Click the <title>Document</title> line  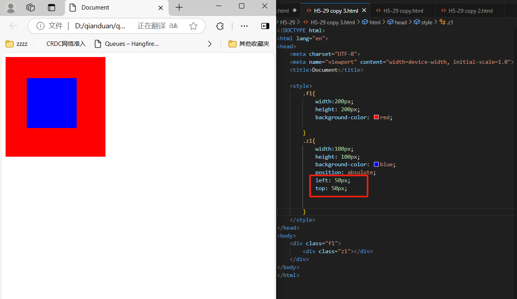[x=327, y=70]
